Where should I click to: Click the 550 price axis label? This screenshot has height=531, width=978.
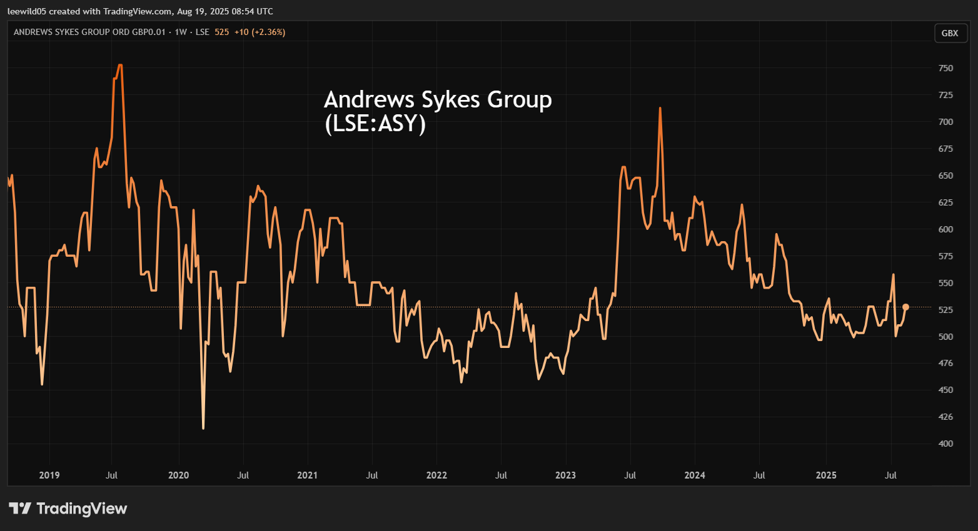click(945, 283)
